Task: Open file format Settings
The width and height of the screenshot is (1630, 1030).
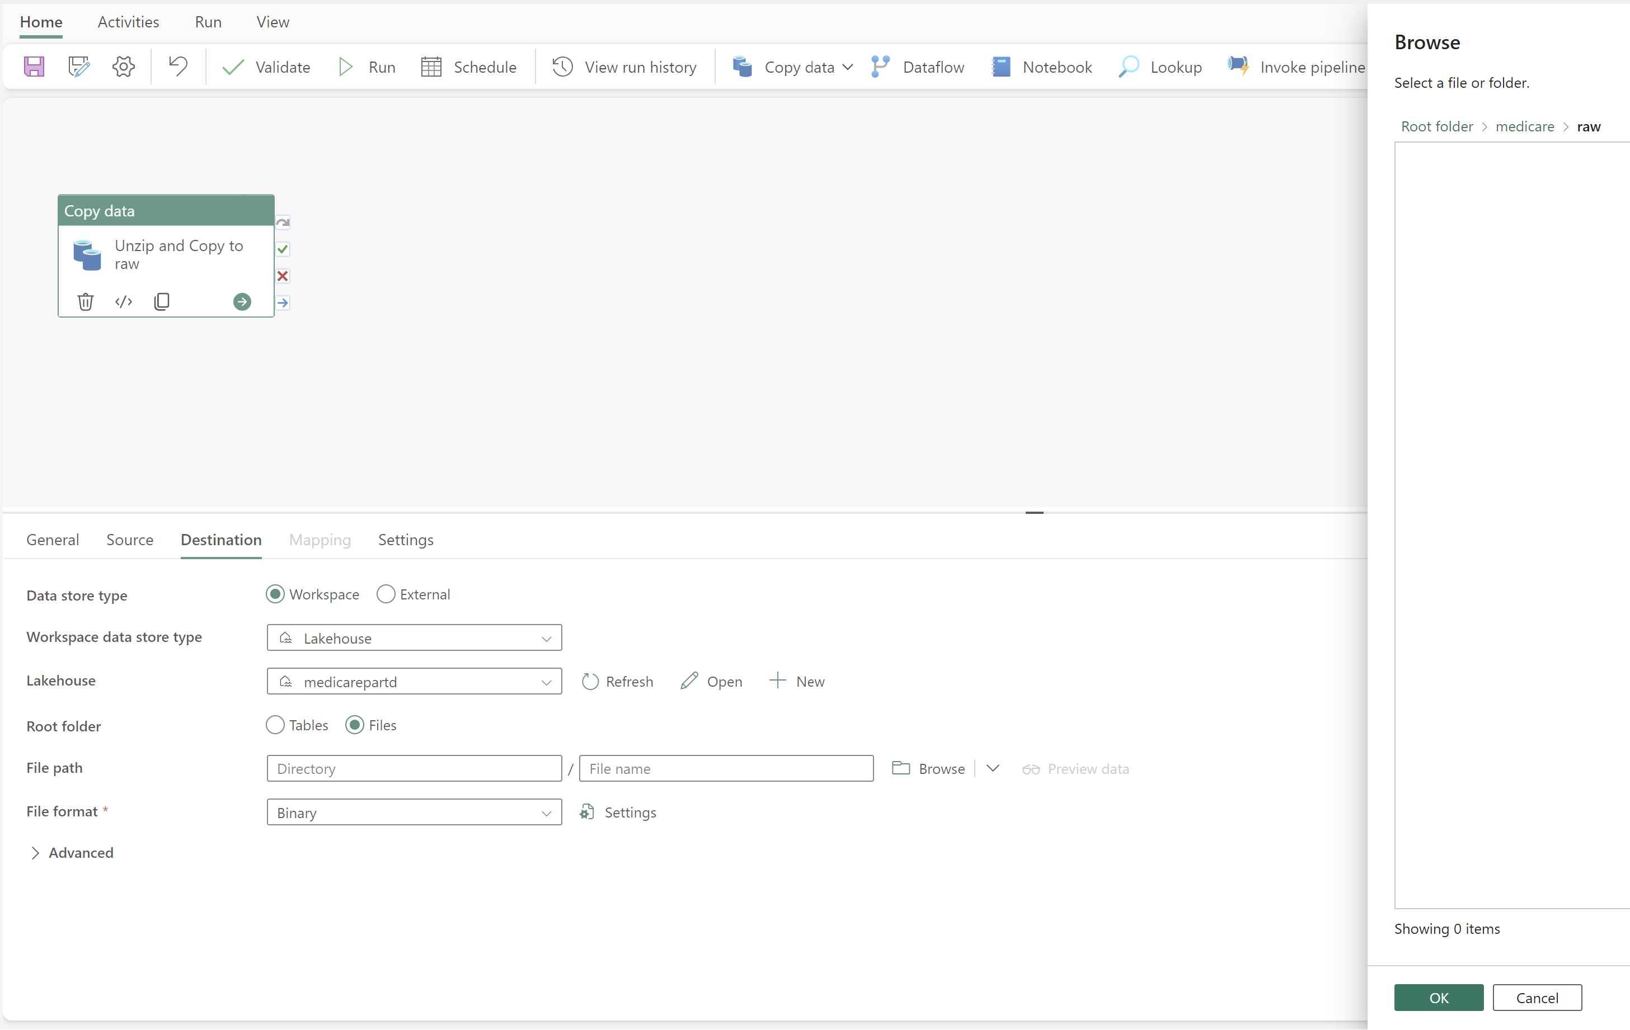Action: click(618, 812)
